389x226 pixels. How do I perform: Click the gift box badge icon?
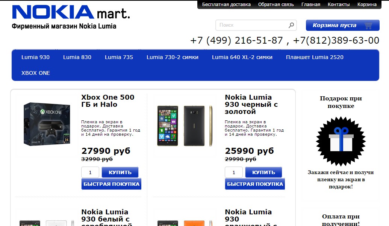(x=341, y=141)
